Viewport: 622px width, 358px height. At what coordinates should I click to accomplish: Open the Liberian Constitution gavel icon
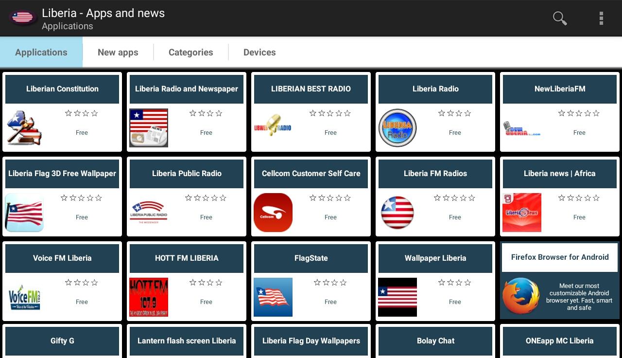coord(24,128)
